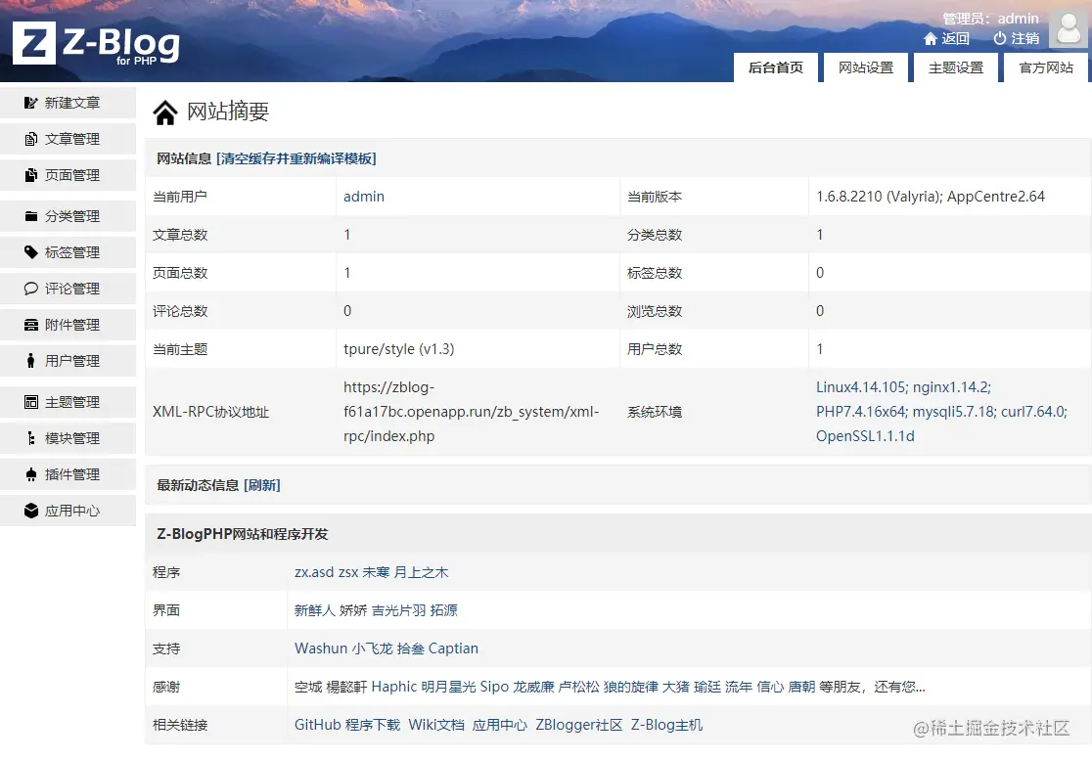This screenshot has width=1092, height=760.
Task: Open the Z-Blog主机 link
Action: [666, 725]
